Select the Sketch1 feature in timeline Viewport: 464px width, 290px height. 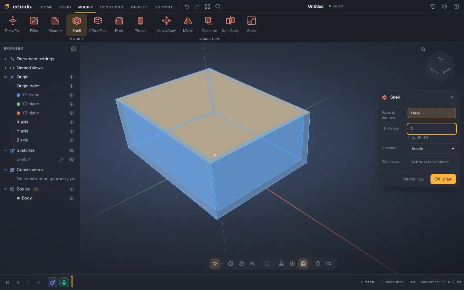pos(53,282)
